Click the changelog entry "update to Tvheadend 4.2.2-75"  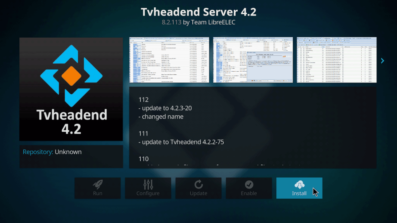click(x=181, y=142)
